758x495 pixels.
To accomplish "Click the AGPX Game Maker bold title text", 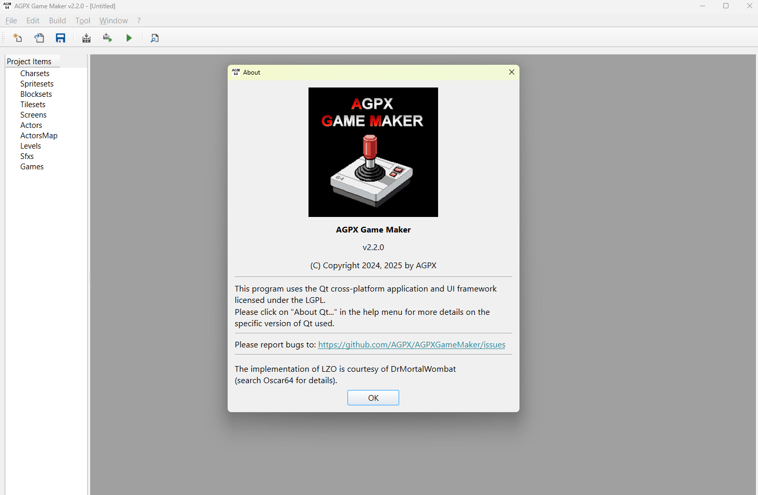I will pyautogui.click(x=373, y=230).
